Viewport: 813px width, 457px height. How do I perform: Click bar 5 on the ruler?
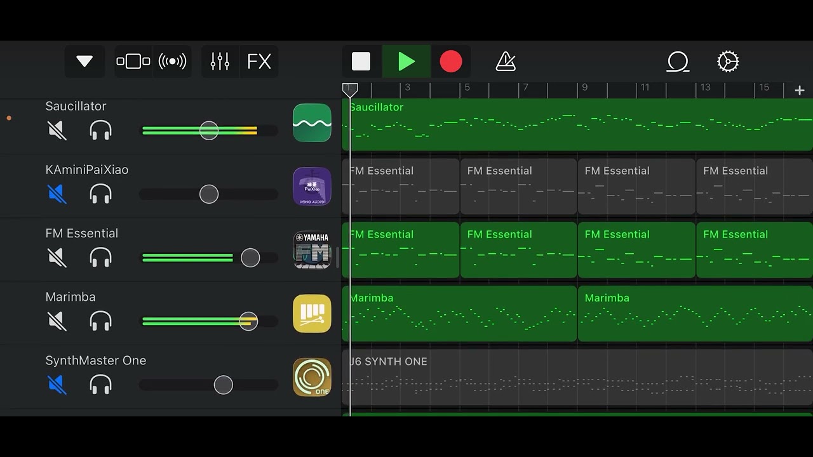(x=467, y=88)
